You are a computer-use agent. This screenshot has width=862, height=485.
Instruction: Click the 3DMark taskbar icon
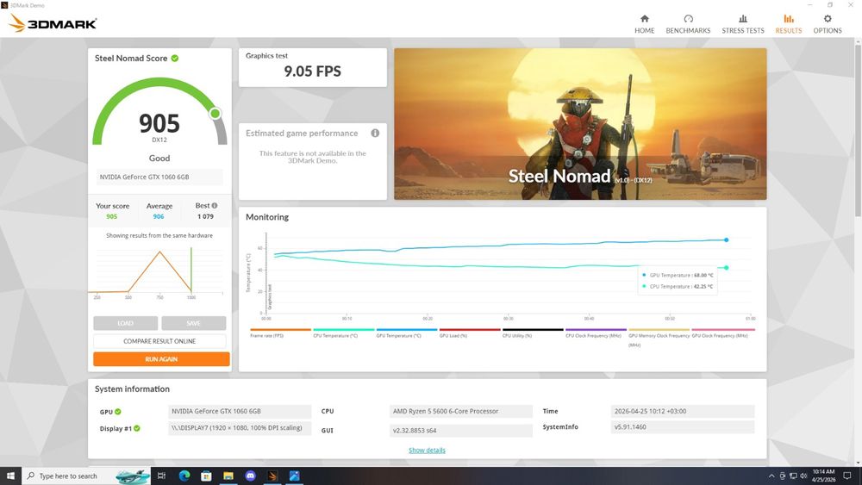272,476
